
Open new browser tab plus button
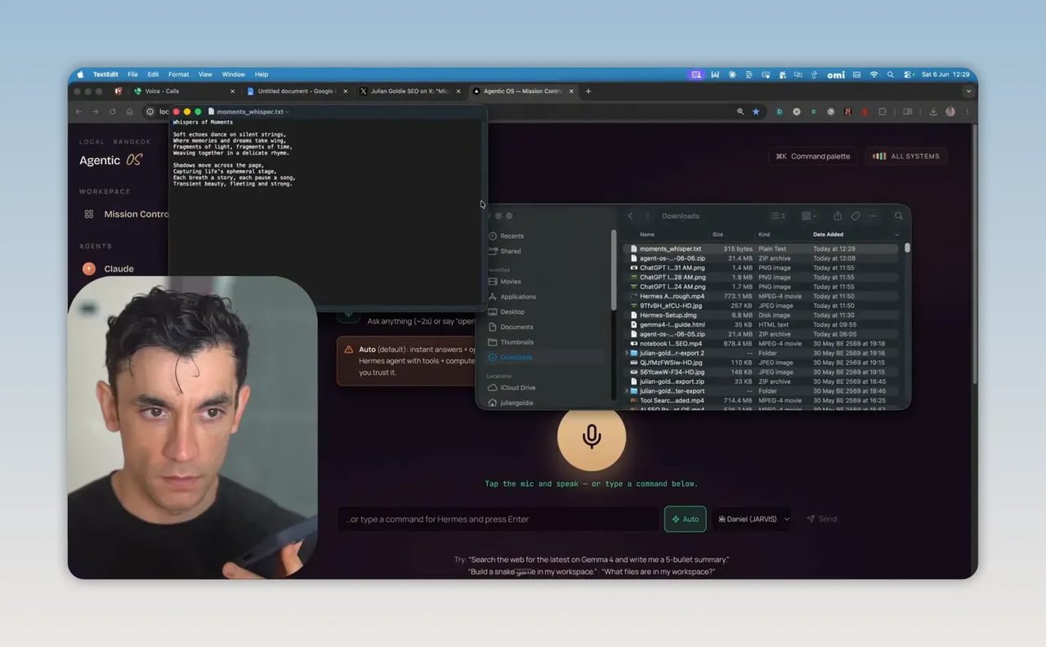[588, 91]
